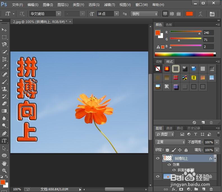The image size is (222, 192).
Task: Select the Crop tool
Action: click(x=4, y=59)
